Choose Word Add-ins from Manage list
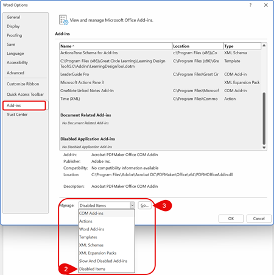The height and width of the screenshot is (275, 274). point(107,229)
